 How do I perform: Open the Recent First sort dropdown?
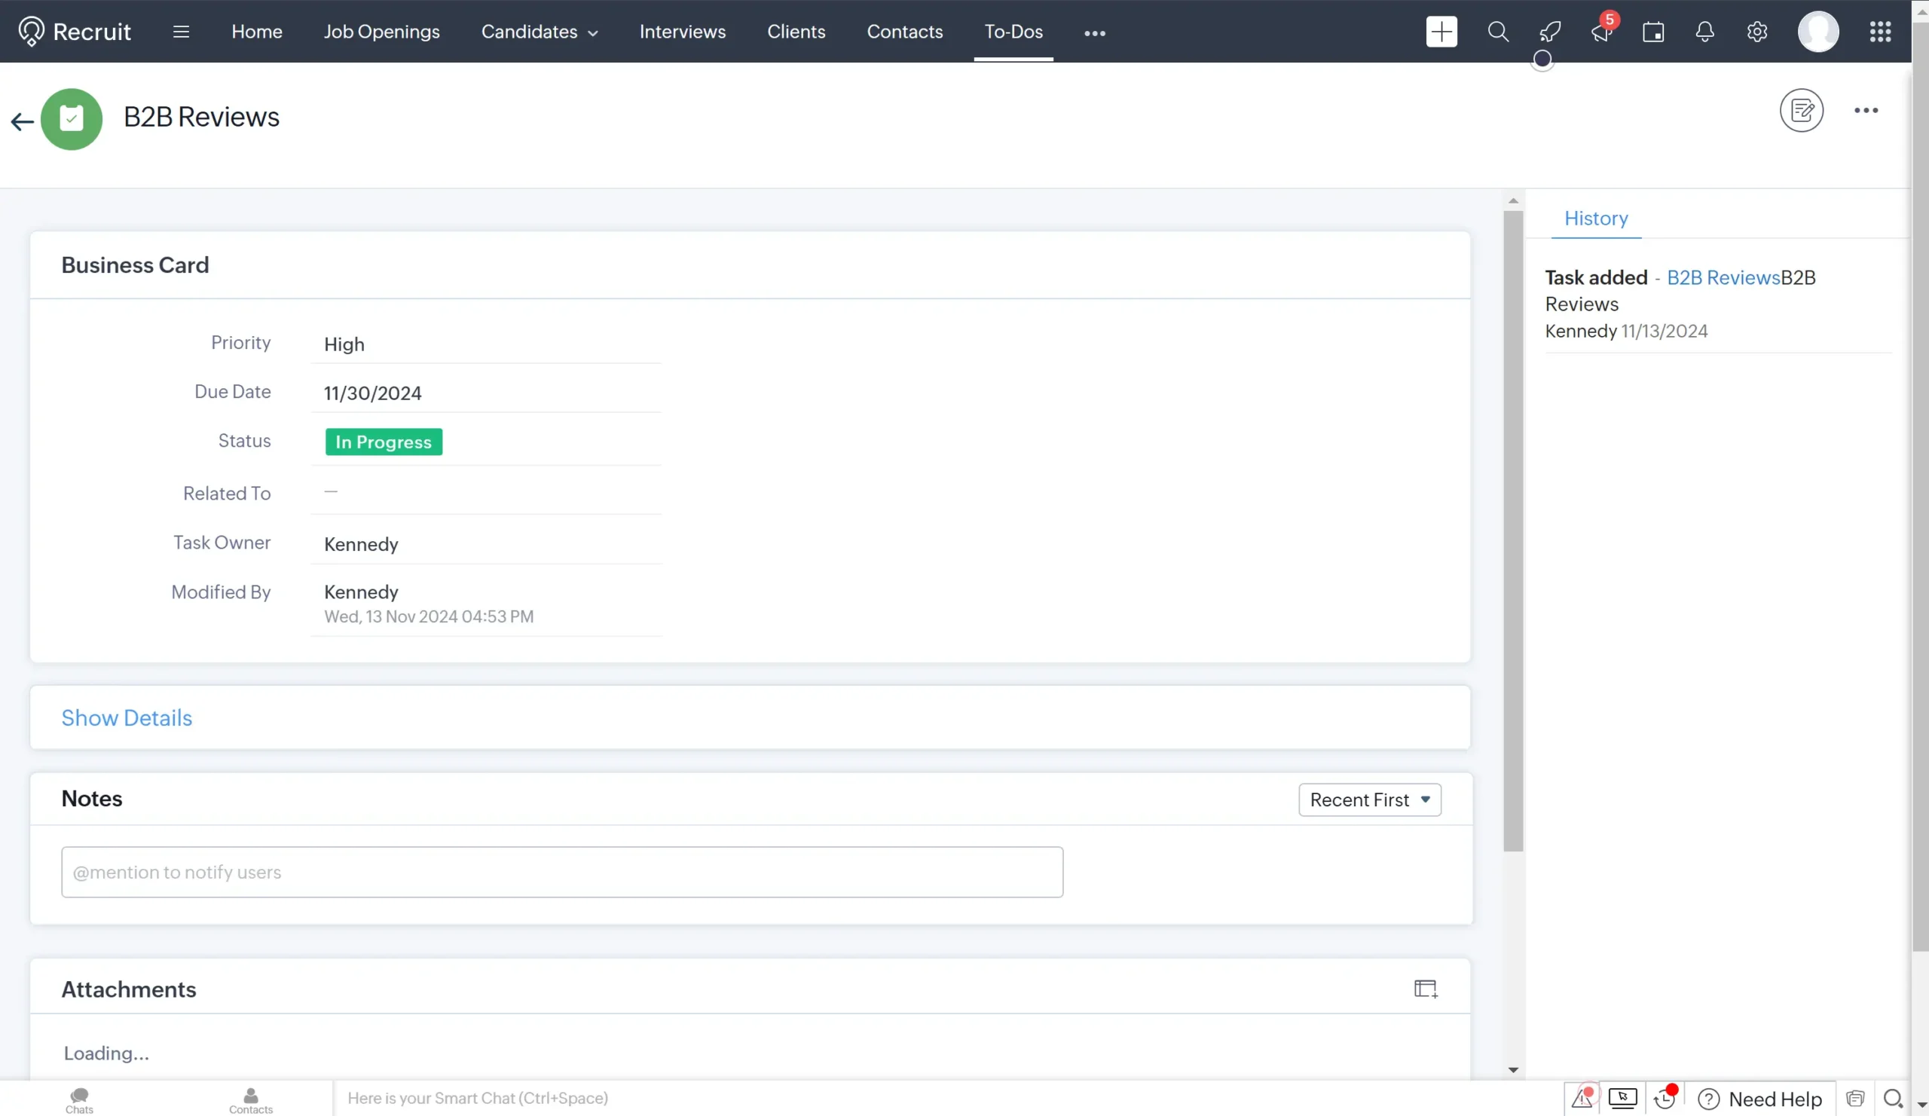click(1370, 799)
